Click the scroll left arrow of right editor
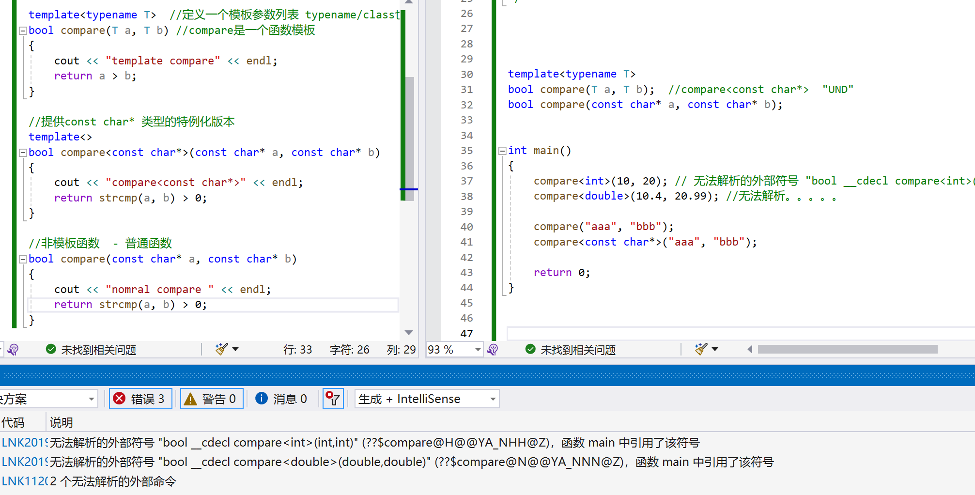 750,349
